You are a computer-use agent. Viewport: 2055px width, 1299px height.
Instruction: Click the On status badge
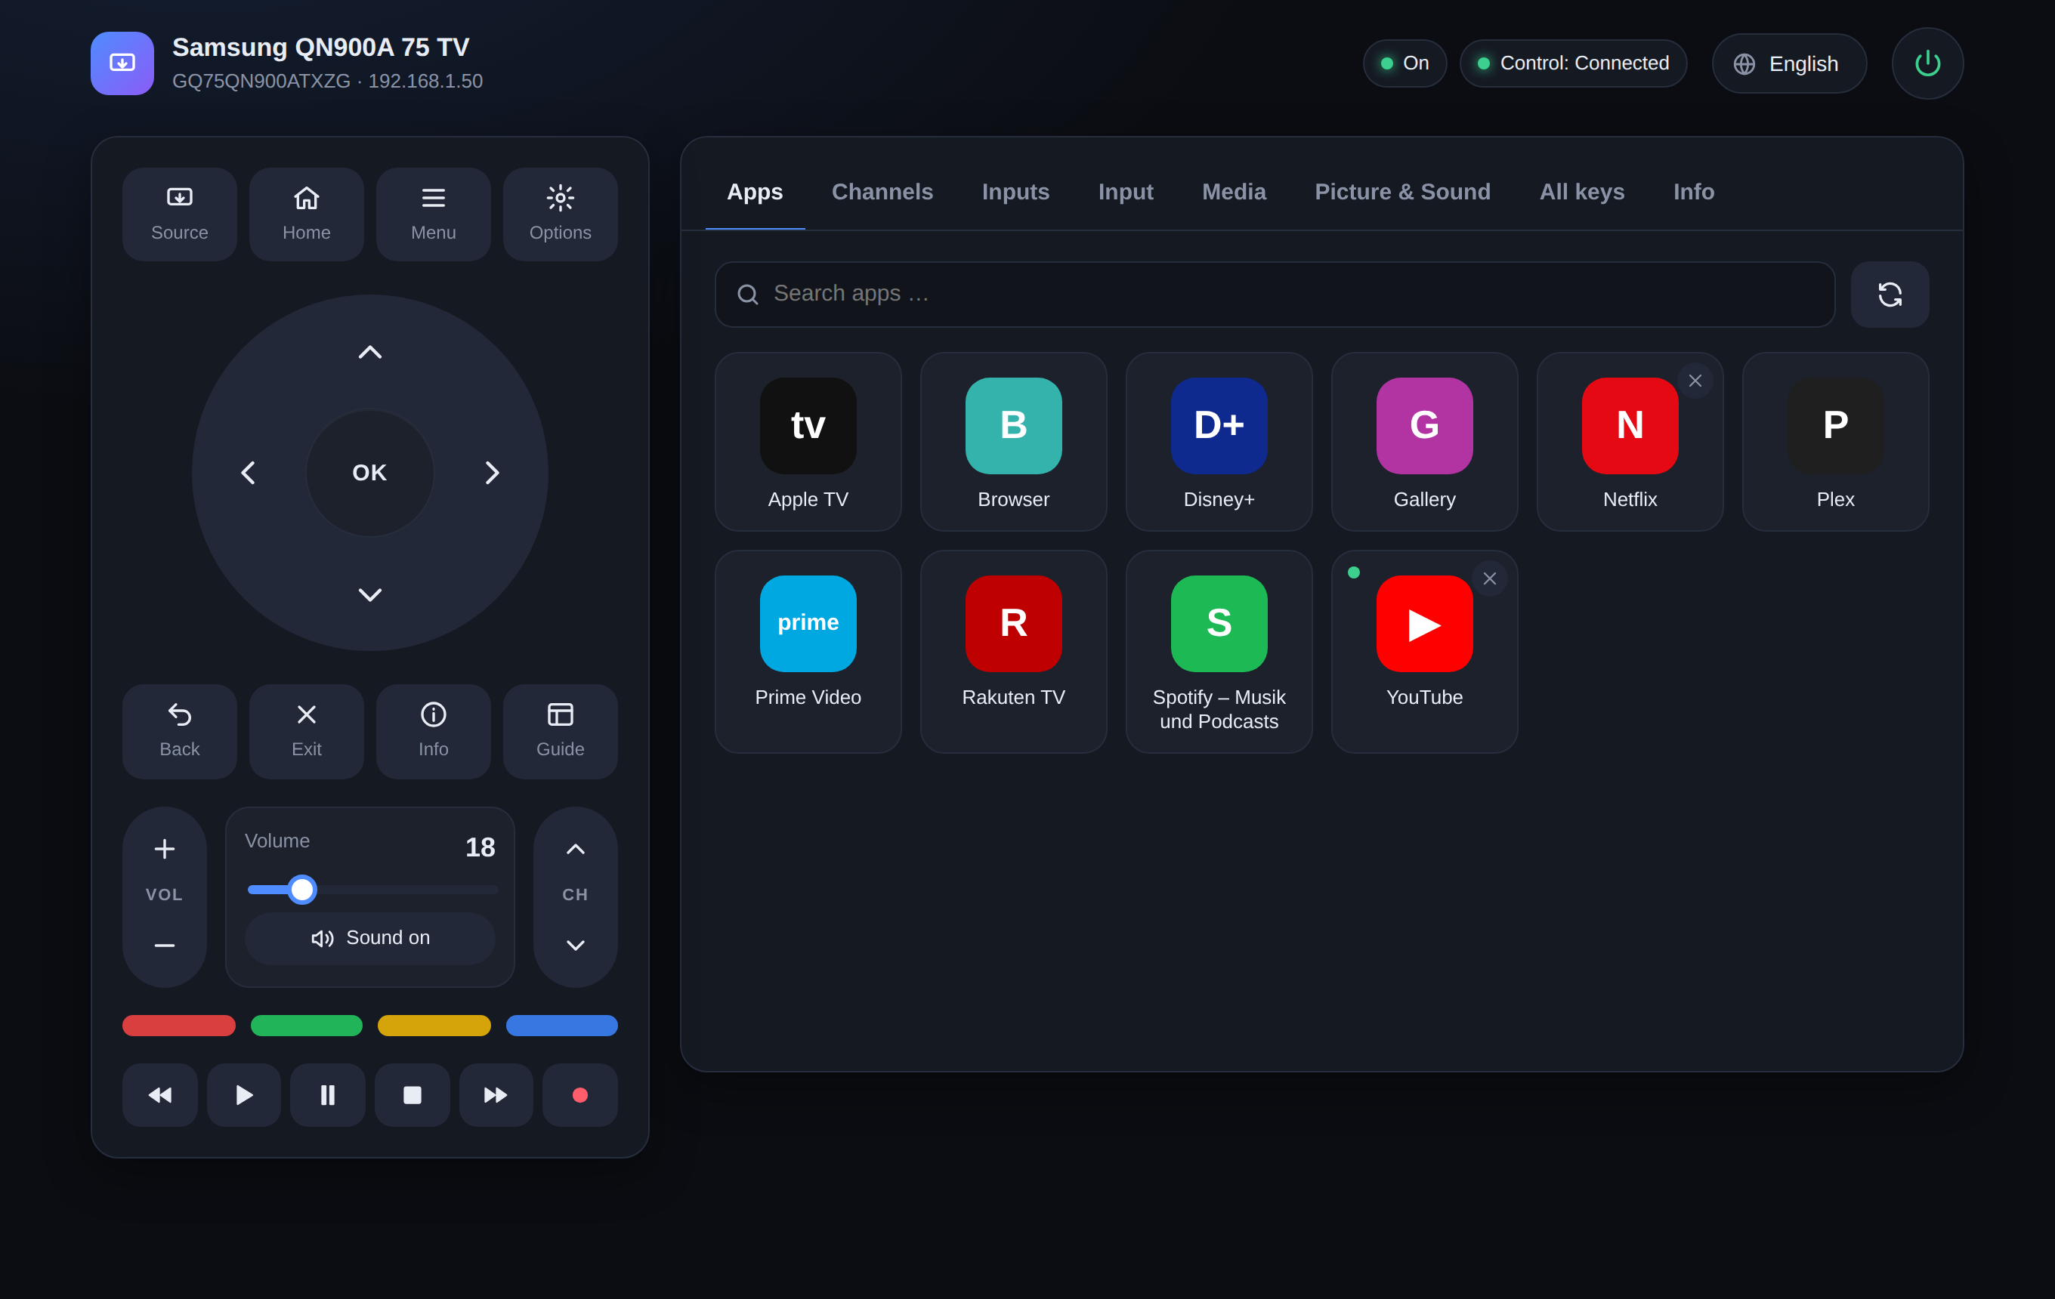(1404, 63)
